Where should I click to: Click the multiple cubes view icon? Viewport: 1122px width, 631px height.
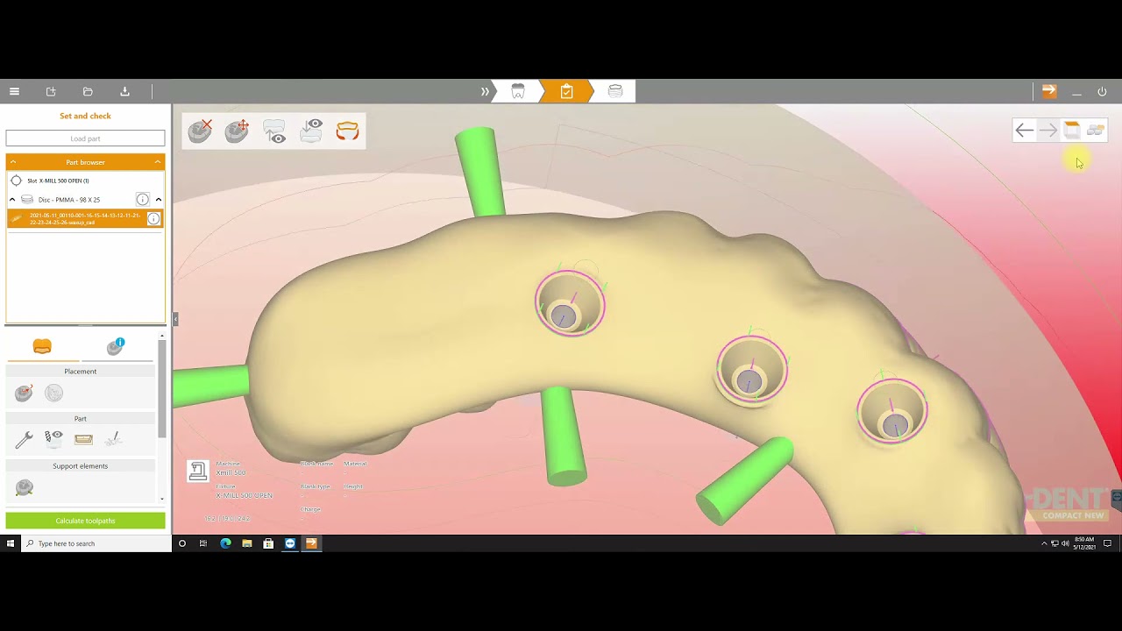tap(1095, 130)
